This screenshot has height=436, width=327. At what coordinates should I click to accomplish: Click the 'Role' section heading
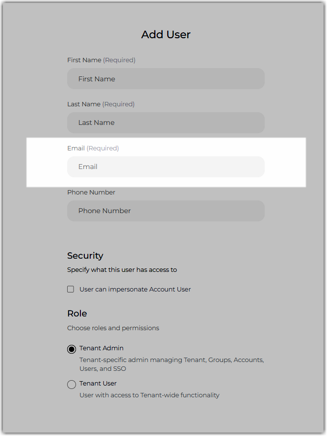77,314
